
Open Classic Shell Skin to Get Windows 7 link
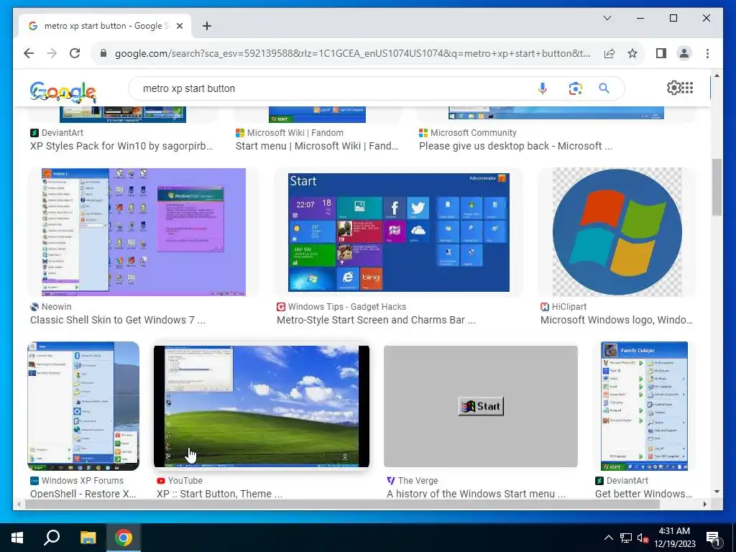click(x=118, y=320)
